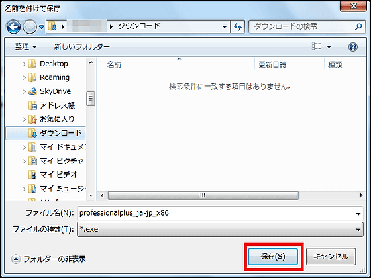Expand the マイ ピクチャ tree node
The image size is (371, 278).
click(x=24, y=162)
